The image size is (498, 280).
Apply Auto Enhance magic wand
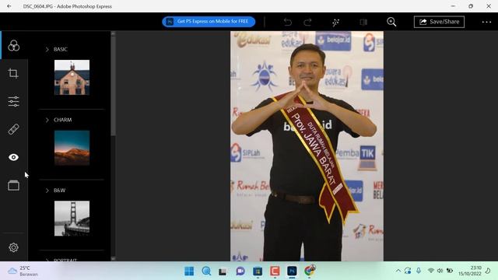coord(335,22)
